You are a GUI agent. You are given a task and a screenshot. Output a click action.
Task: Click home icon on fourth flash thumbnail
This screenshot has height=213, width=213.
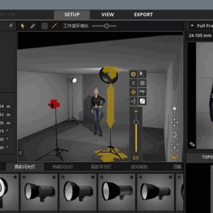(x=102, y=177)
